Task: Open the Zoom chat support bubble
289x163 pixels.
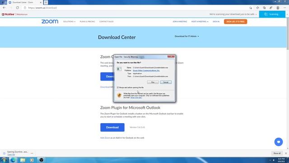Action: pos(278,142)
